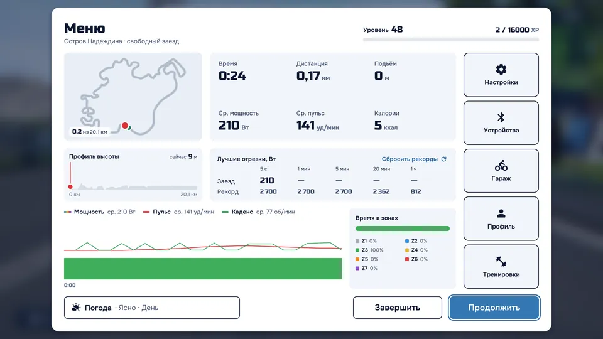
Task: Click the Сбросить рекорды link
Action: [x=410, y=159]
